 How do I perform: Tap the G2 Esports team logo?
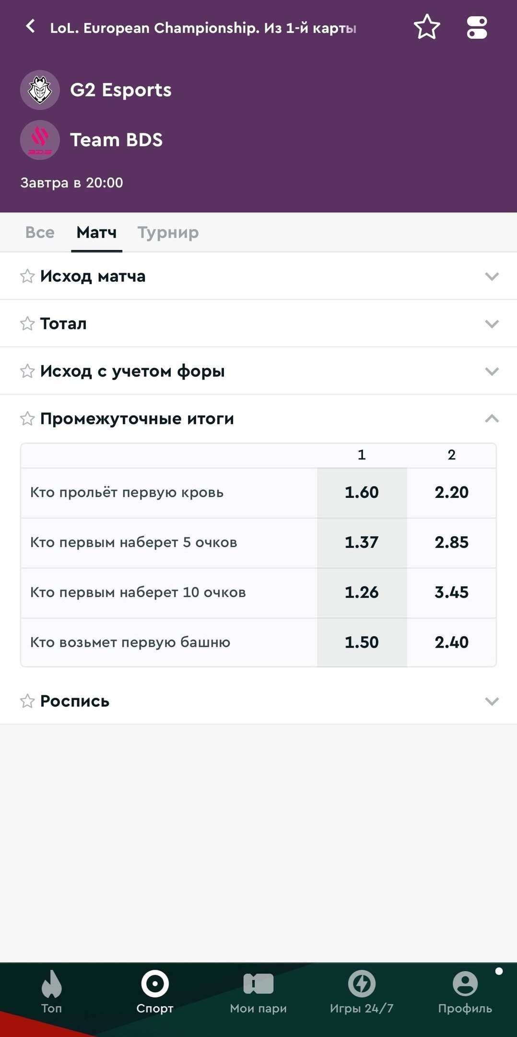point(40,90)
